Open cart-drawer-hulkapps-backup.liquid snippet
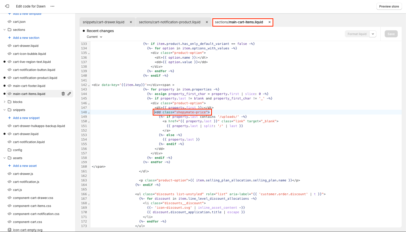The image size is (406, 232). tap(39, 126)
